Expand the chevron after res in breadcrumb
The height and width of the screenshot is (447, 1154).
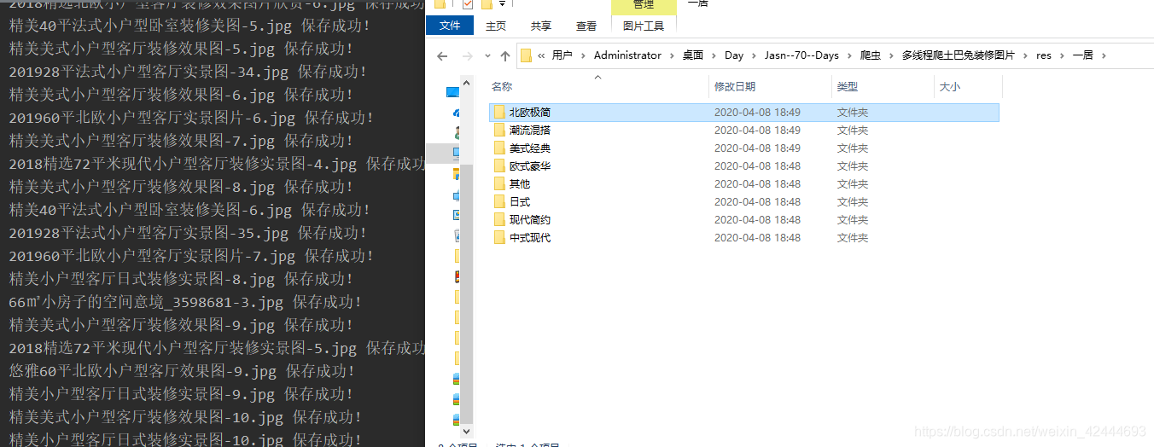coord(1062,55)
